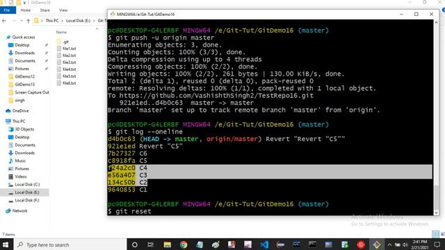Open Desktop under Quick access
The width and height of the screenshot is (445, 250).
point(19,45)
